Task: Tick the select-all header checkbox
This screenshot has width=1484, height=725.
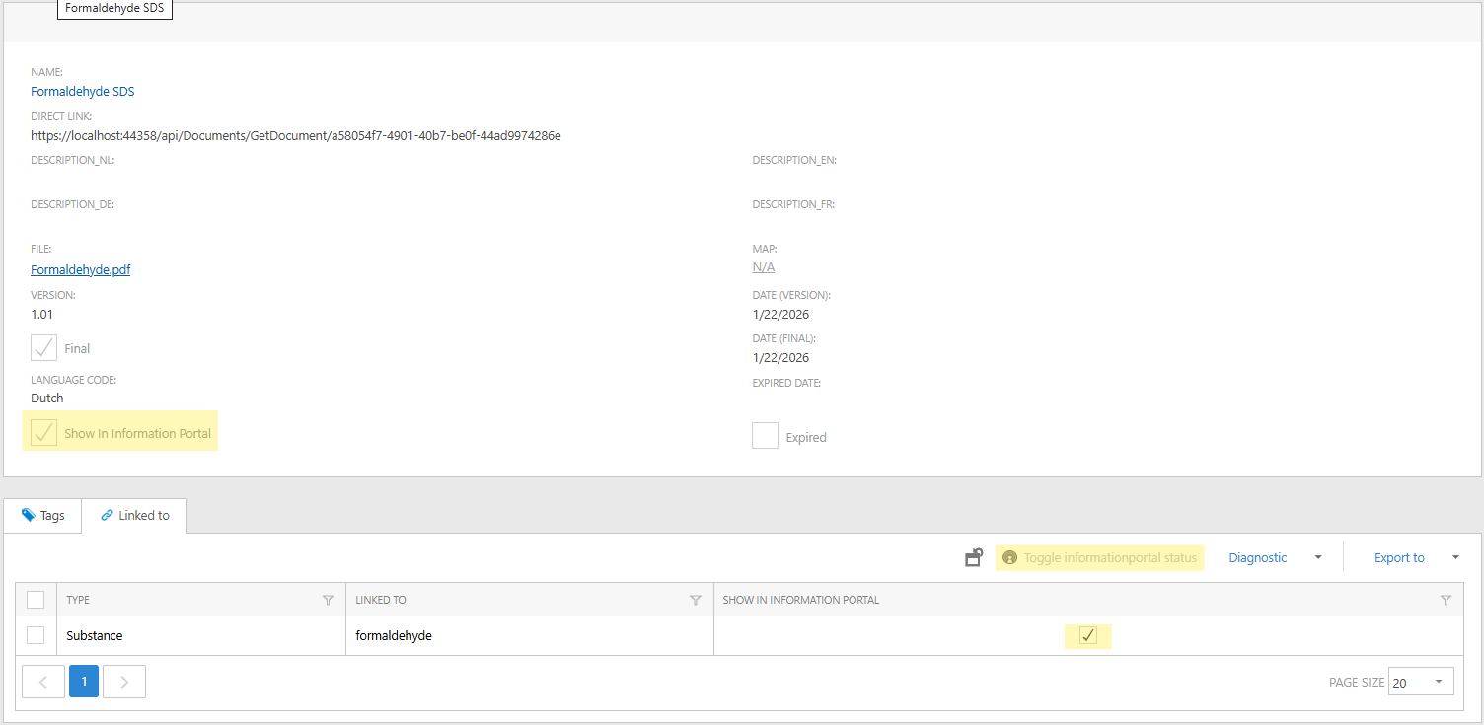Action: (x=36, y=600)
